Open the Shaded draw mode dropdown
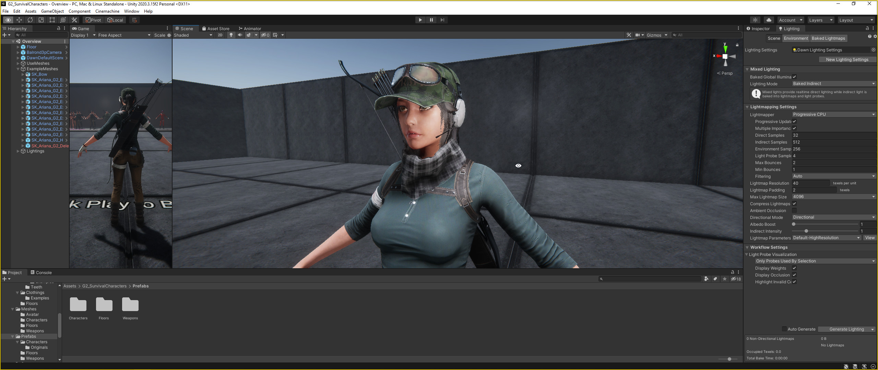The image size is (878, 370). (x=193, y=35)
